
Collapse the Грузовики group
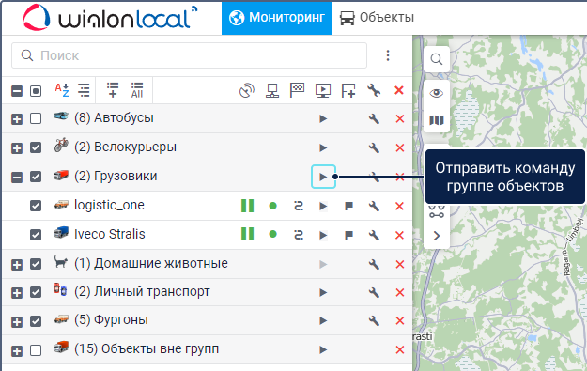click(x=17, y=177)
